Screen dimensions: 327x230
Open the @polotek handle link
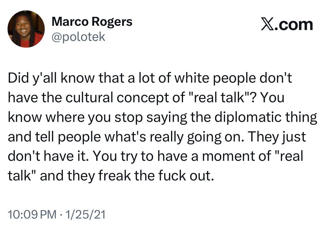click(x=79, y=36)
